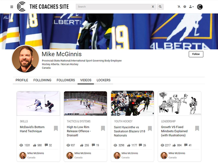Open the upload dropdown menu
Image resolution: width=218 pixels, height=165 pixels.
pos(191,7)
